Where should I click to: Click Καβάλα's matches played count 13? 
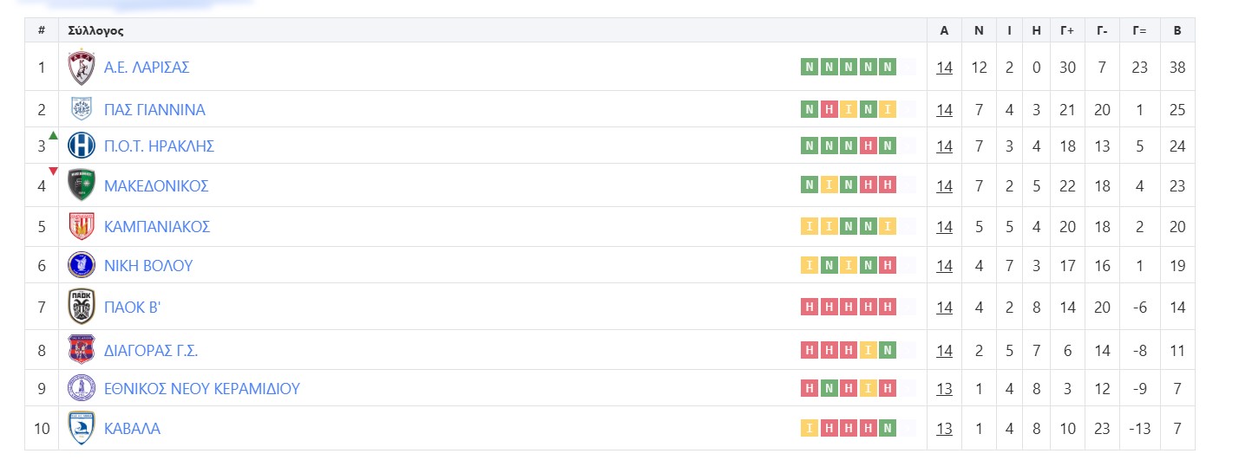pos(944,428)
